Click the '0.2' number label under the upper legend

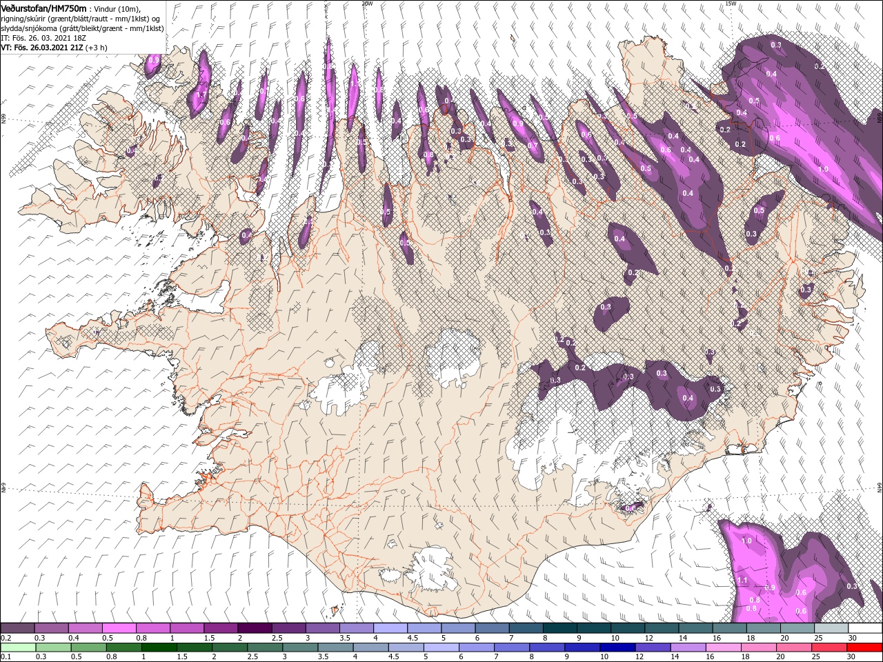tap(5, 638)
